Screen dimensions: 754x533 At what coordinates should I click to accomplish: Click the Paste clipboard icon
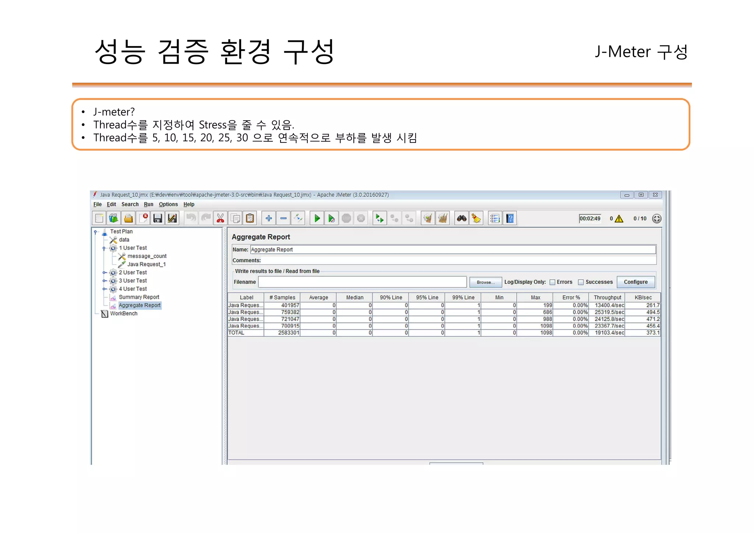pyautogui.click(x=250, y=219)
